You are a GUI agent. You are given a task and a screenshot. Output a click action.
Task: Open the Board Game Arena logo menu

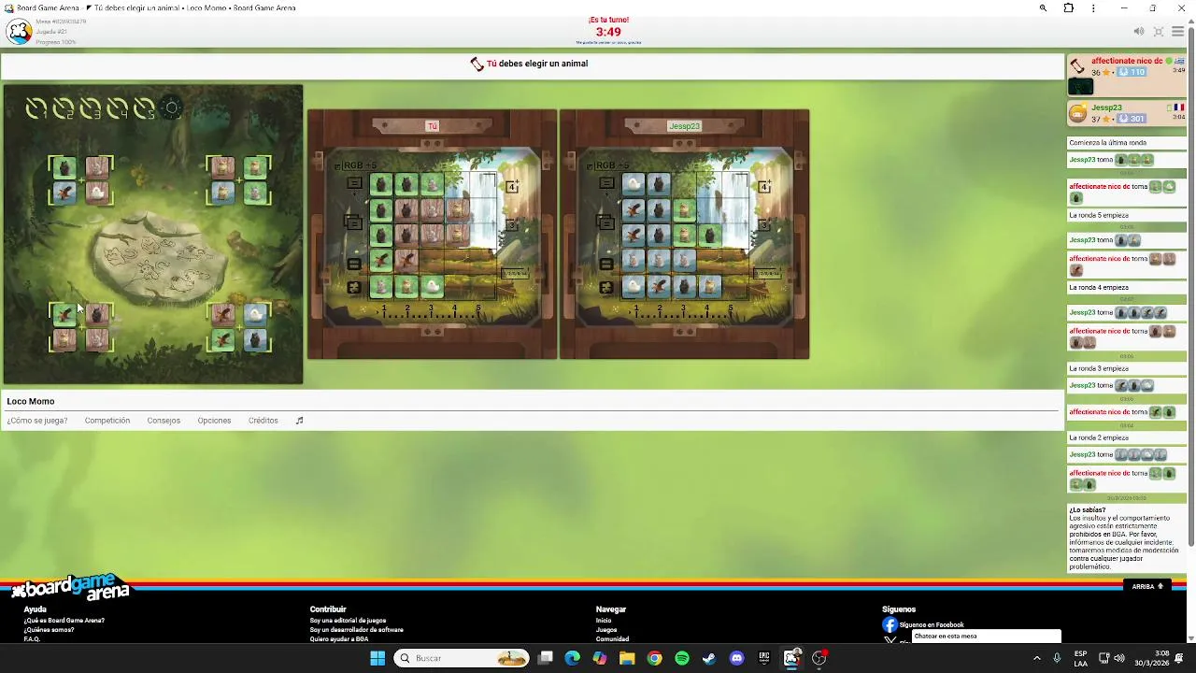(x=19, y=32)
